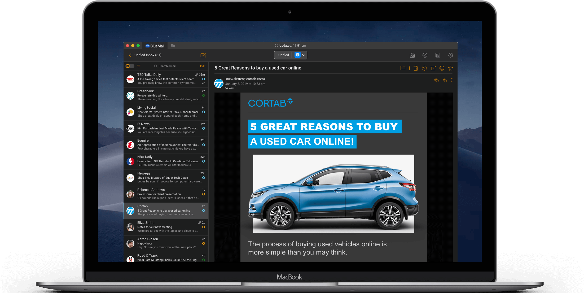This screenshot has height=293, width=584.
Task: Click the Unified label in the account selector
Action: (283, 55)
